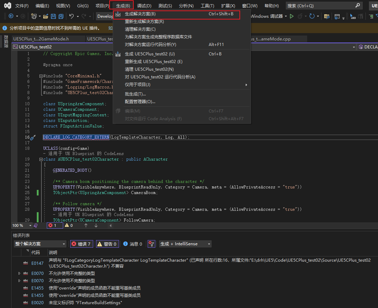Click the Open File folder icon
Screen dimensions: 378x308
coord(46,16)
